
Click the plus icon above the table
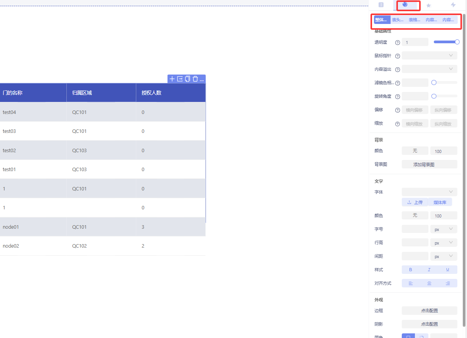172,79
